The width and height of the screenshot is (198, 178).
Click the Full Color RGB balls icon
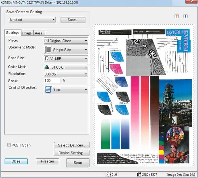pyautogui.click(x=47, y=67)
